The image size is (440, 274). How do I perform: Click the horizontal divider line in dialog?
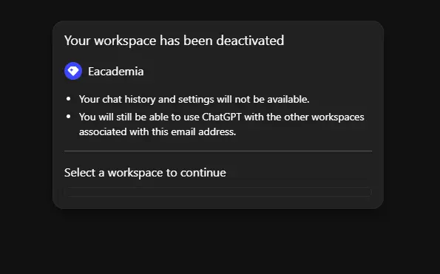(218, 151)
